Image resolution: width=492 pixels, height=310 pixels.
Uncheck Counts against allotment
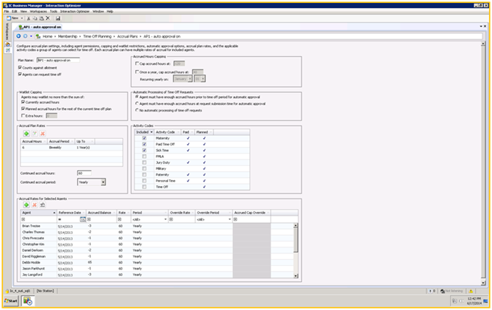click(x=19, y=67)
